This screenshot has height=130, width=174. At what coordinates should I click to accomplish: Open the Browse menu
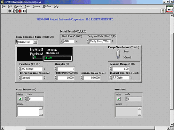click(x=36, y=6)
